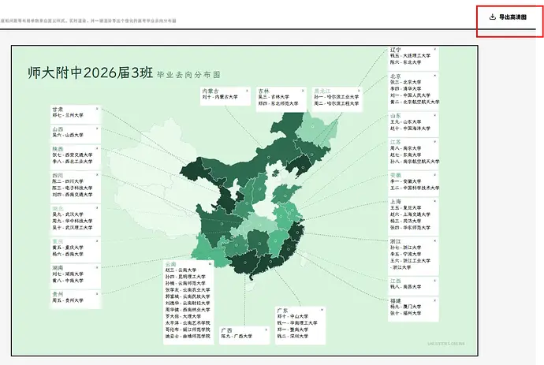Click the corner icon on the 陕西 card

[97, 148]
